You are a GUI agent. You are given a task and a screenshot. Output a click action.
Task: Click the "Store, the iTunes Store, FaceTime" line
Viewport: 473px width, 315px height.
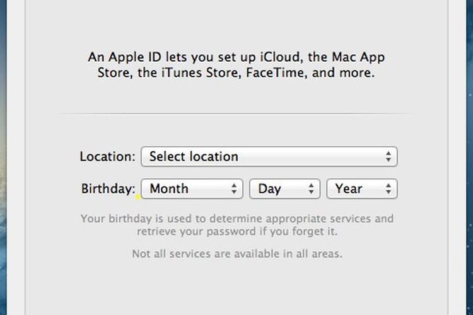tap(237, 72)
